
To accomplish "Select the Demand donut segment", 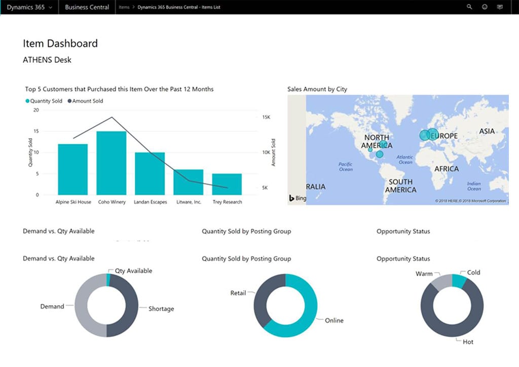I will pyautogui.click(x=81, y=306).
